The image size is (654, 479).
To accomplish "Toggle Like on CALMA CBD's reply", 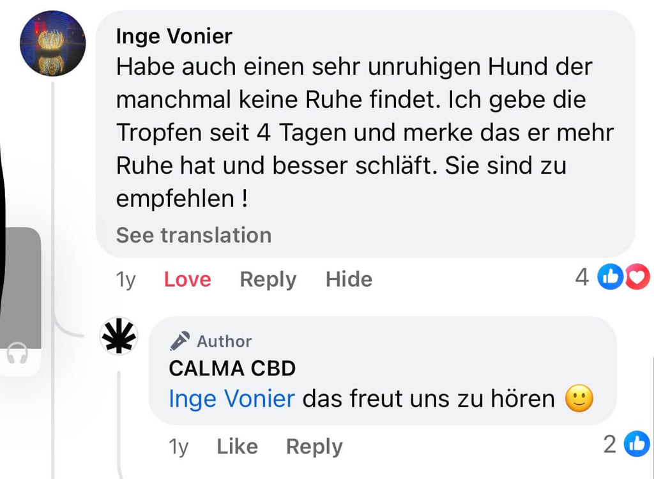I will 237,446.
